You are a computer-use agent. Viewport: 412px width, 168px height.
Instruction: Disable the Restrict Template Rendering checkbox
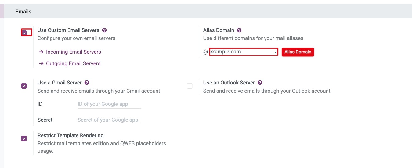tap(24, 138)
